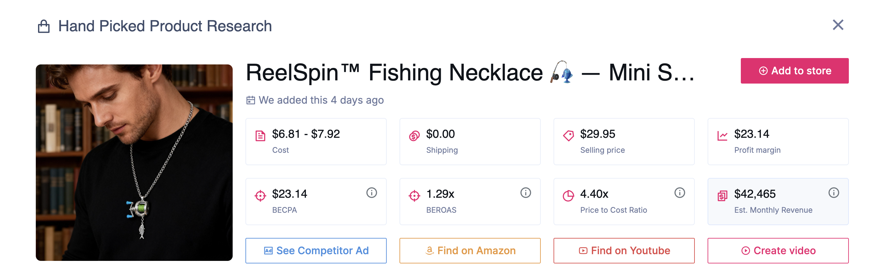Click the ad badge icon on See Competitor Ad
The image size is (884, 273).
point(269,250)
